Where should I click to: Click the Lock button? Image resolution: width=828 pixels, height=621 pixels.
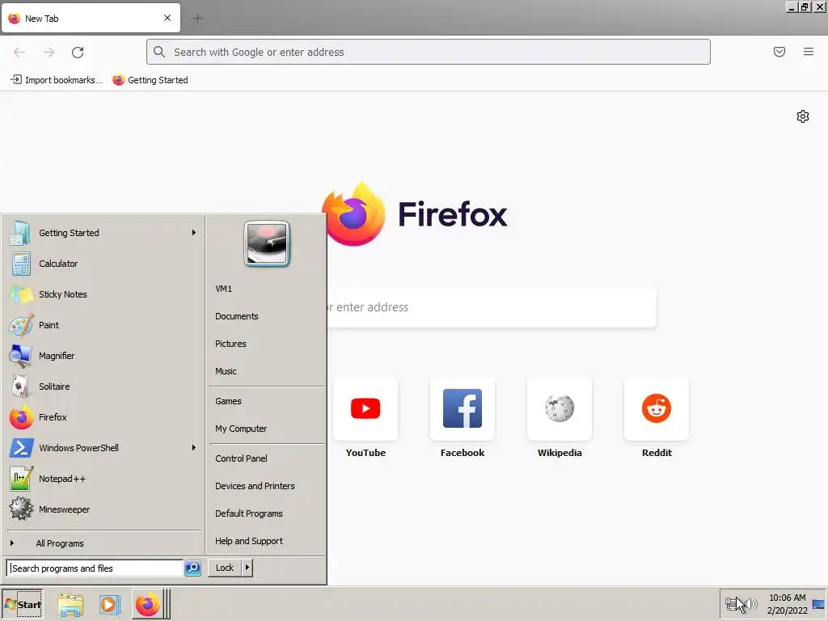click(225, 568)
